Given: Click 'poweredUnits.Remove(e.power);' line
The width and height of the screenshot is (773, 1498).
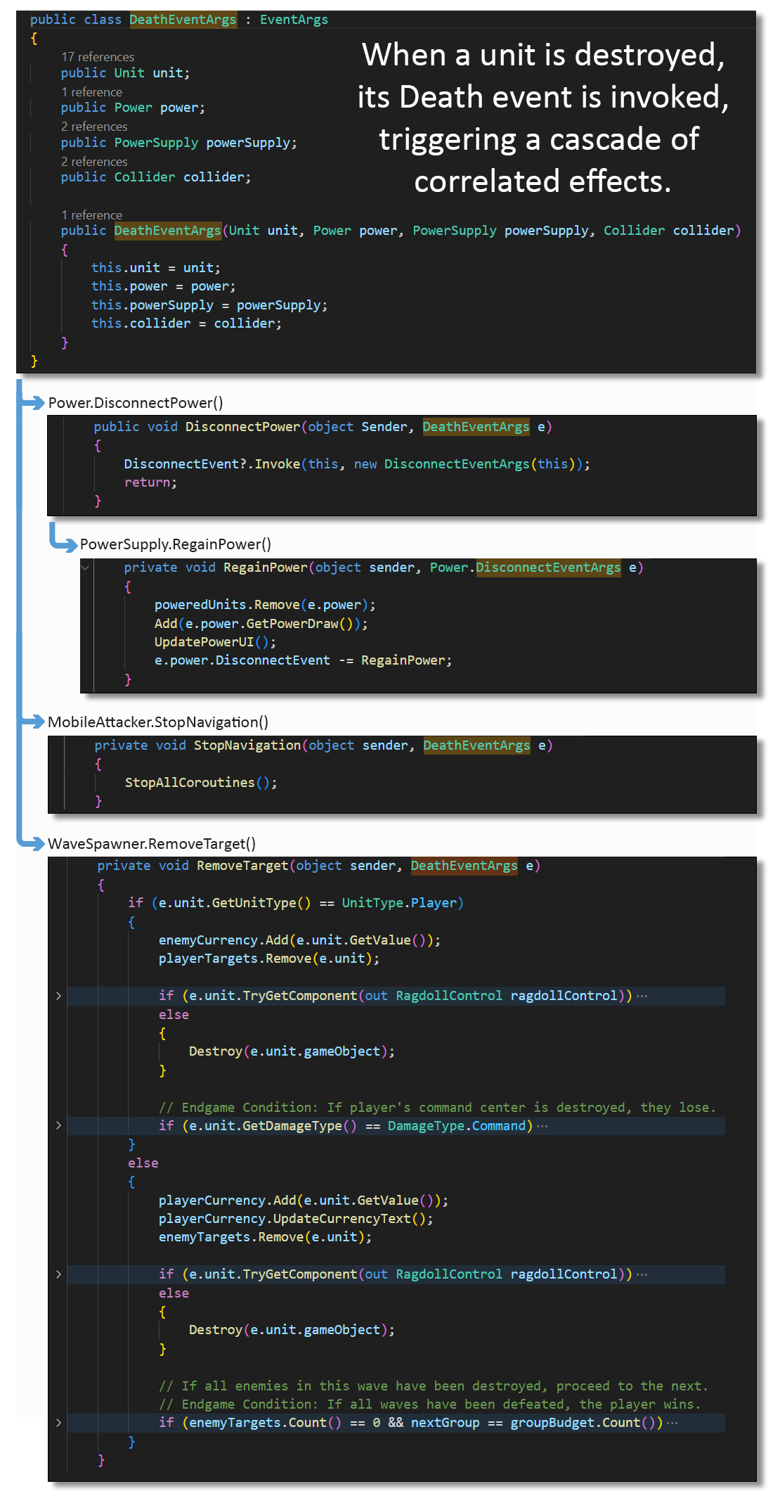Looking at the screenshot, I should pyautogui.click(x=265, y=605).
